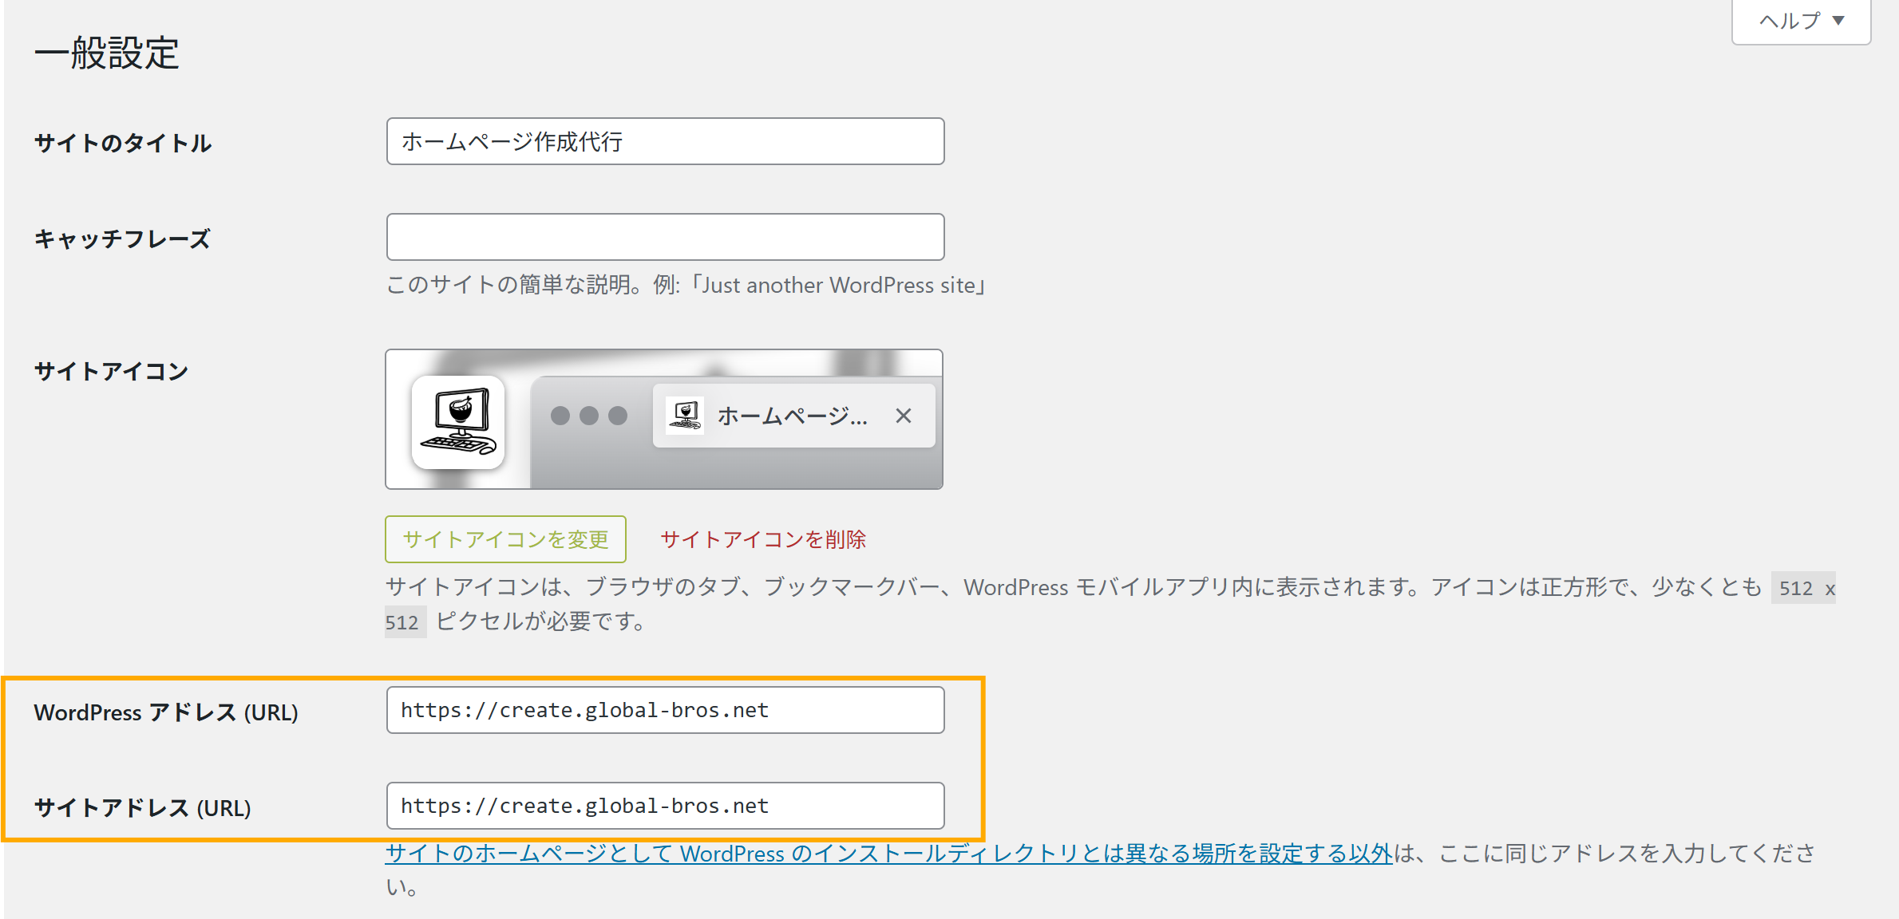
Task: Click the large site icon app preview
Action: point(458,422)
